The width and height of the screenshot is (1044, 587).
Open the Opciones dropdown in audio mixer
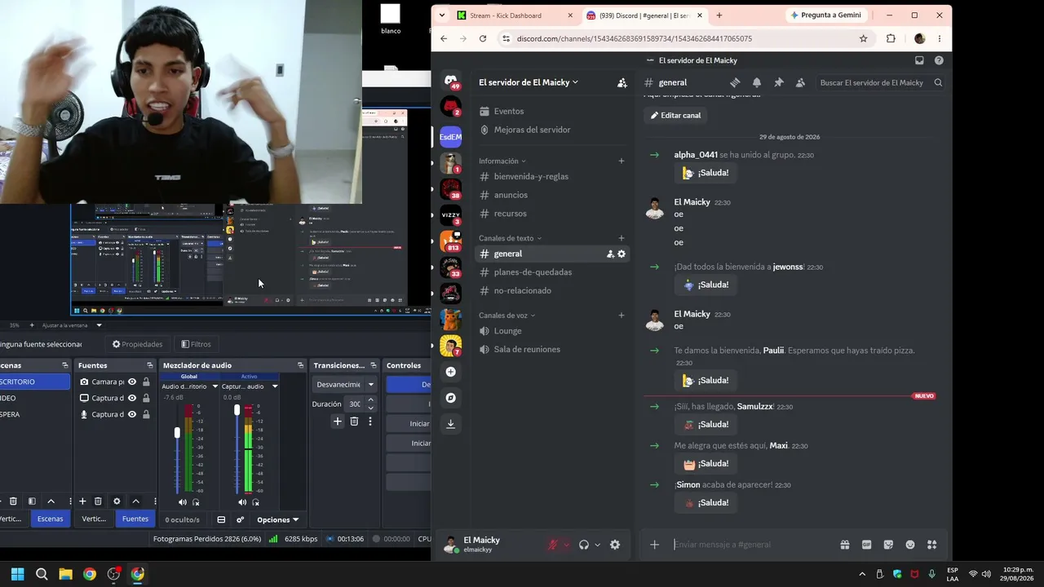[x=278, y=519]
